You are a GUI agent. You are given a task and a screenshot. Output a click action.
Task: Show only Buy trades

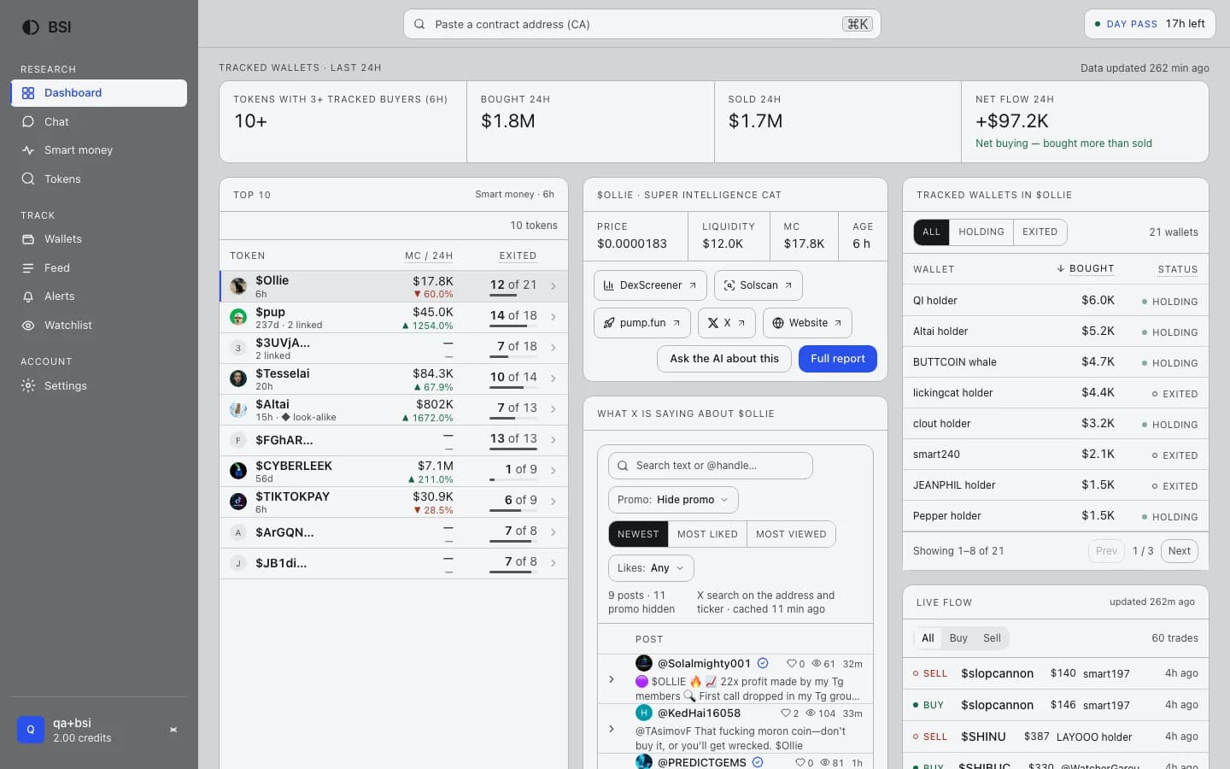click(958, 638)
